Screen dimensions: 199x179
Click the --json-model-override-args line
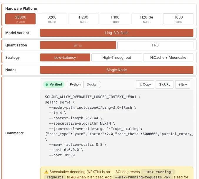[96, 129]
